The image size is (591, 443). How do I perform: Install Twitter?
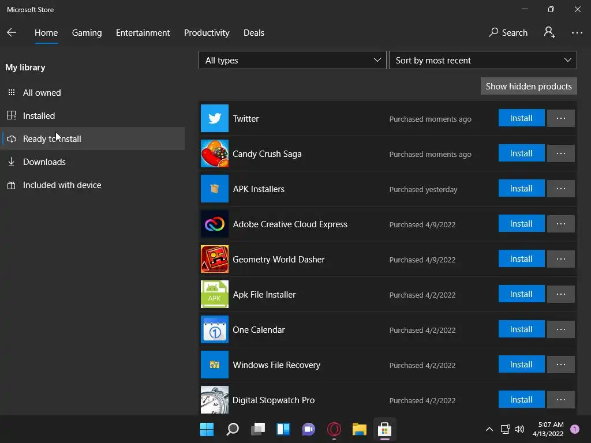coord(521,118)
